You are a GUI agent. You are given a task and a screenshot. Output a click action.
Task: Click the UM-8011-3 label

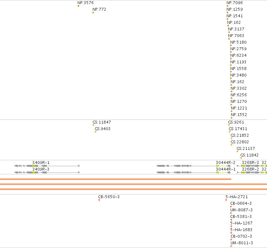pyautogui.click(x=242, y=243)
